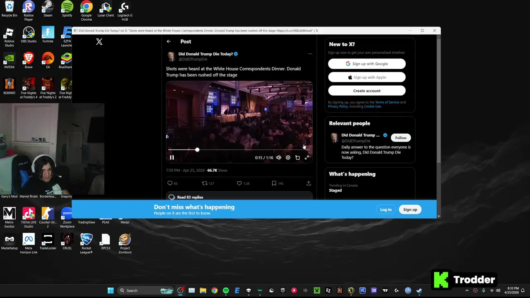Read 83 replies
The height and width of the screenshot is (298, 530).
pos(239,197)
